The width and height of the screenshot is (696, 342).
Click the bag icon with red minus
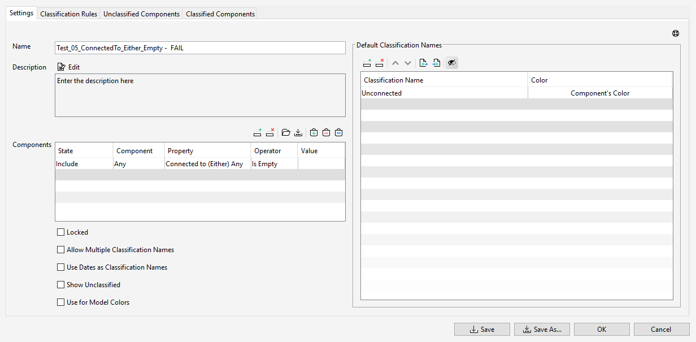[x=327, y=133]
